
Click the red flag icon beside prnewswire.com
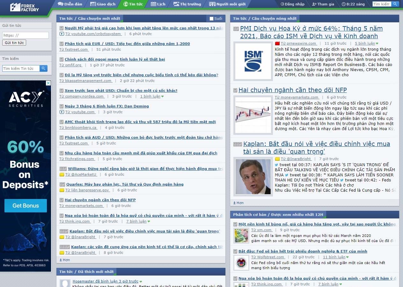[x=277, y=43]
